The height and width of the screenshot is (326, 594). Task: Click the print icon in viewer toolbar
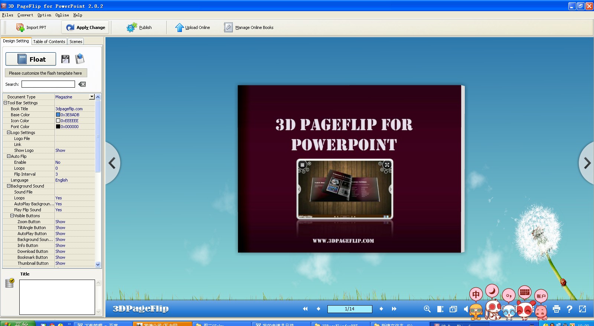[x=556, y=309]
